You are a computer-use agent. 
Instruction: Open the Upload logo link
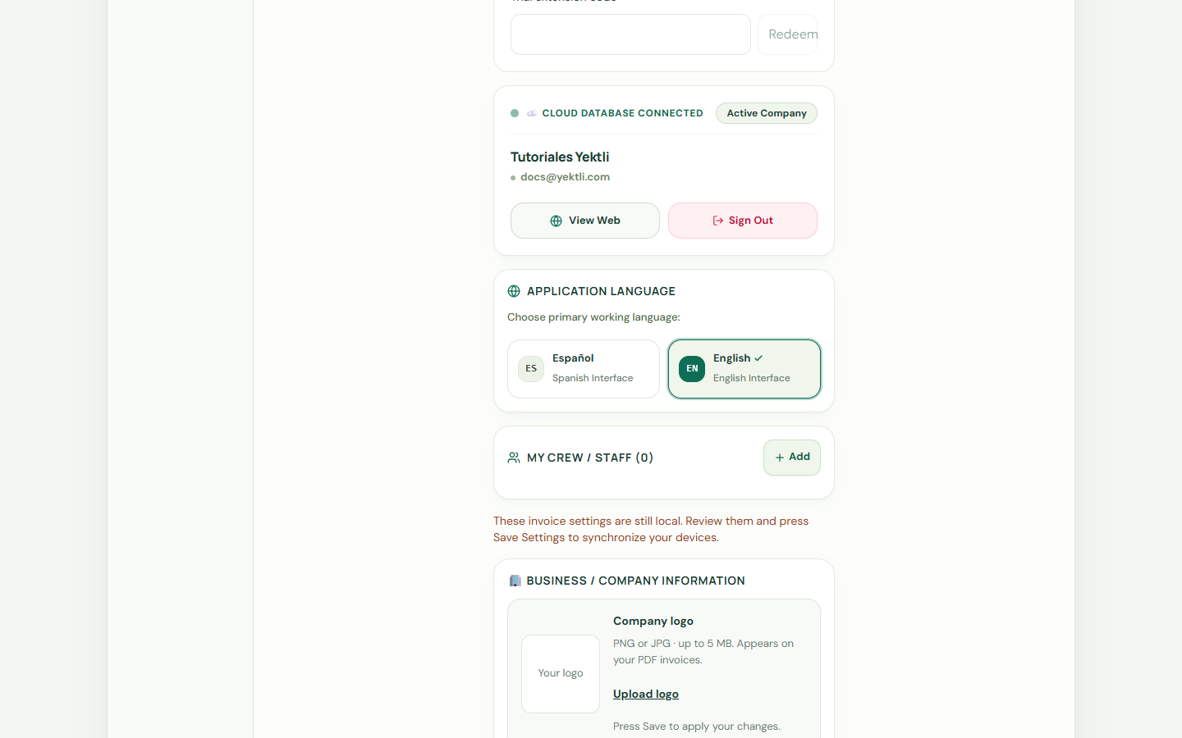(x=646, y=695)
